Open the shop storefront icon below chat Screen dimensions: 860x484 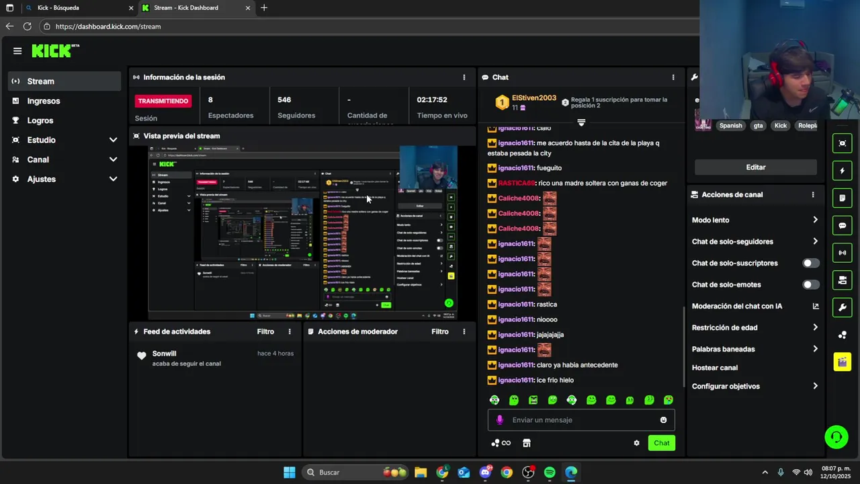click(527, 443)
